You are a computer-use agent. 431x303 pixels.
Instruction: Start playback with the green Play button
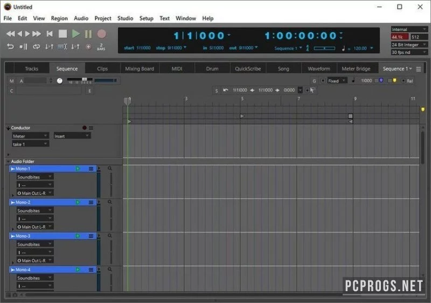(75, 34)
